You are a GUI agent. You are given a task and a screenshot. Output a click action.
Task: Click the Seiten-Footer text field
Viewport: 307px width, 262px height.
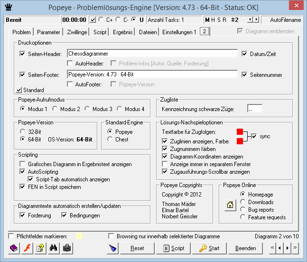click(152, 75)
